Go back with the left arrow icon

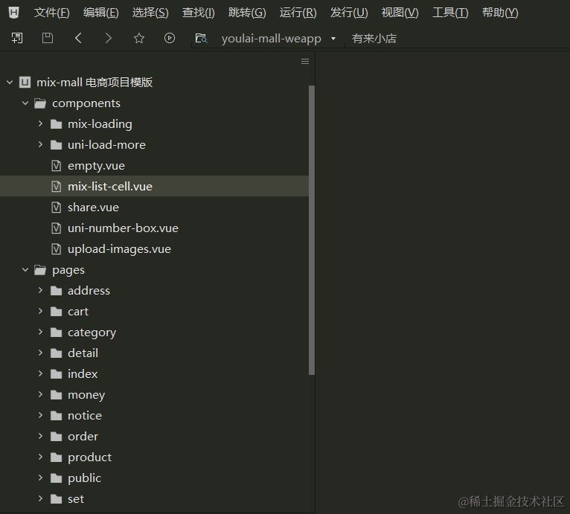[78, 38]
